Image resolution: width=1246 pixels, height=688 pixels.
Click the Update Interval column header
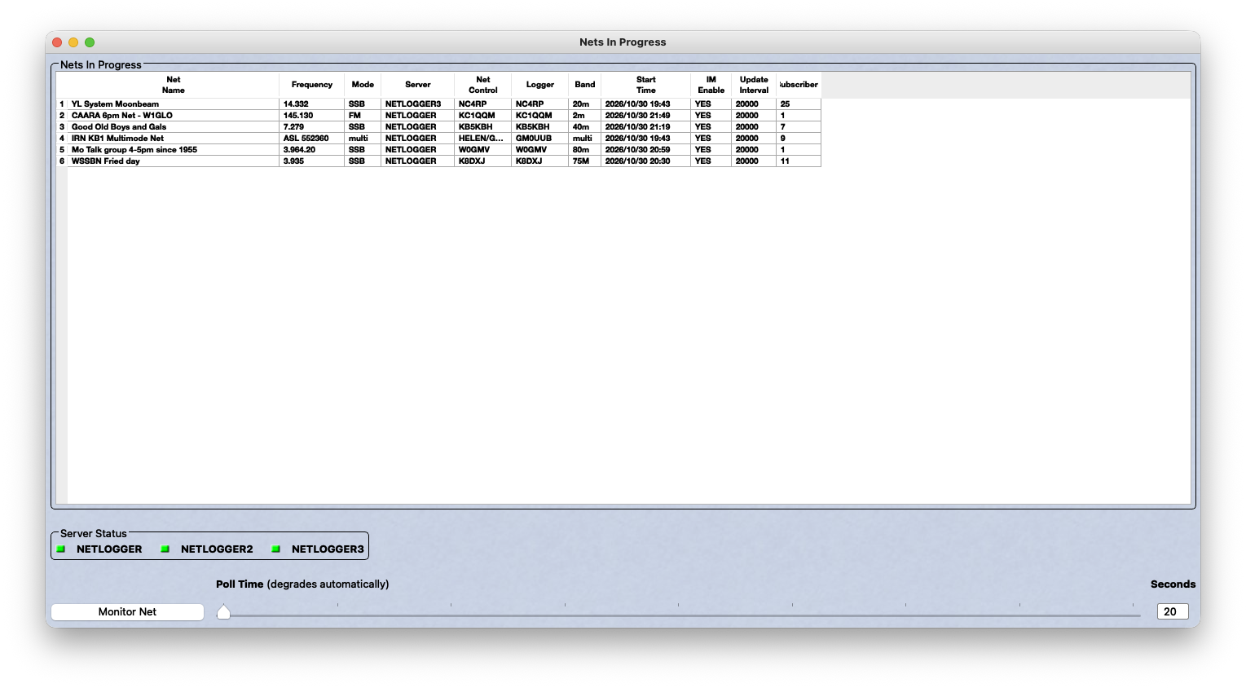(754, 85)
